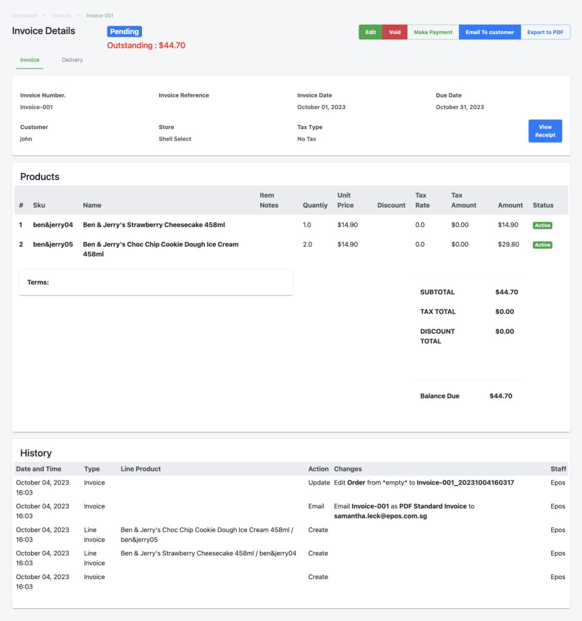
Task: Click the Quantiy column header
Action: pos(315,205)
